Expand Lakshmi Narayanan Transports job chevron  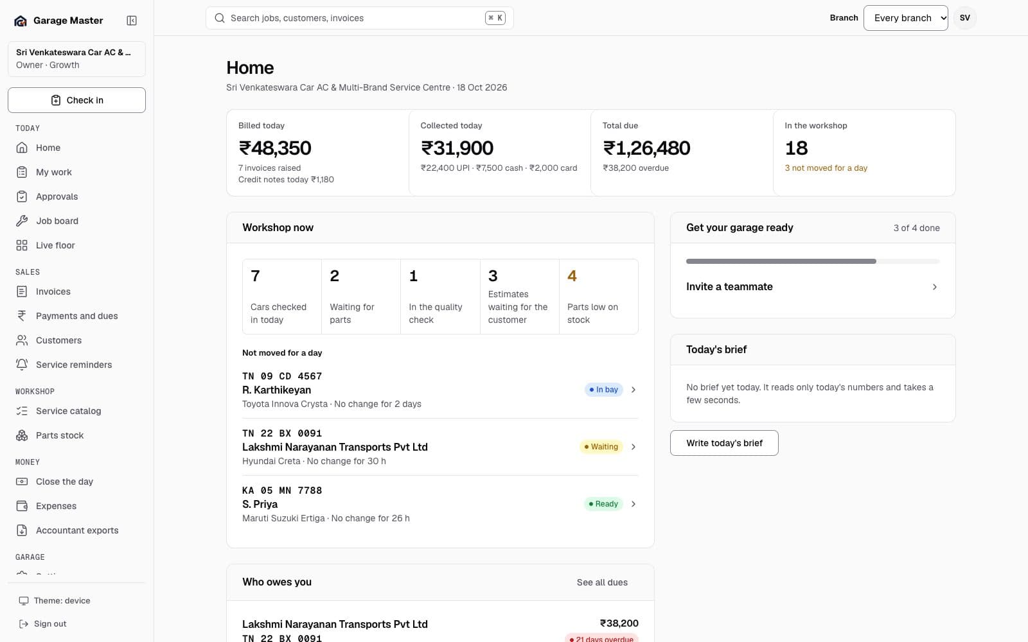point(634,447)
